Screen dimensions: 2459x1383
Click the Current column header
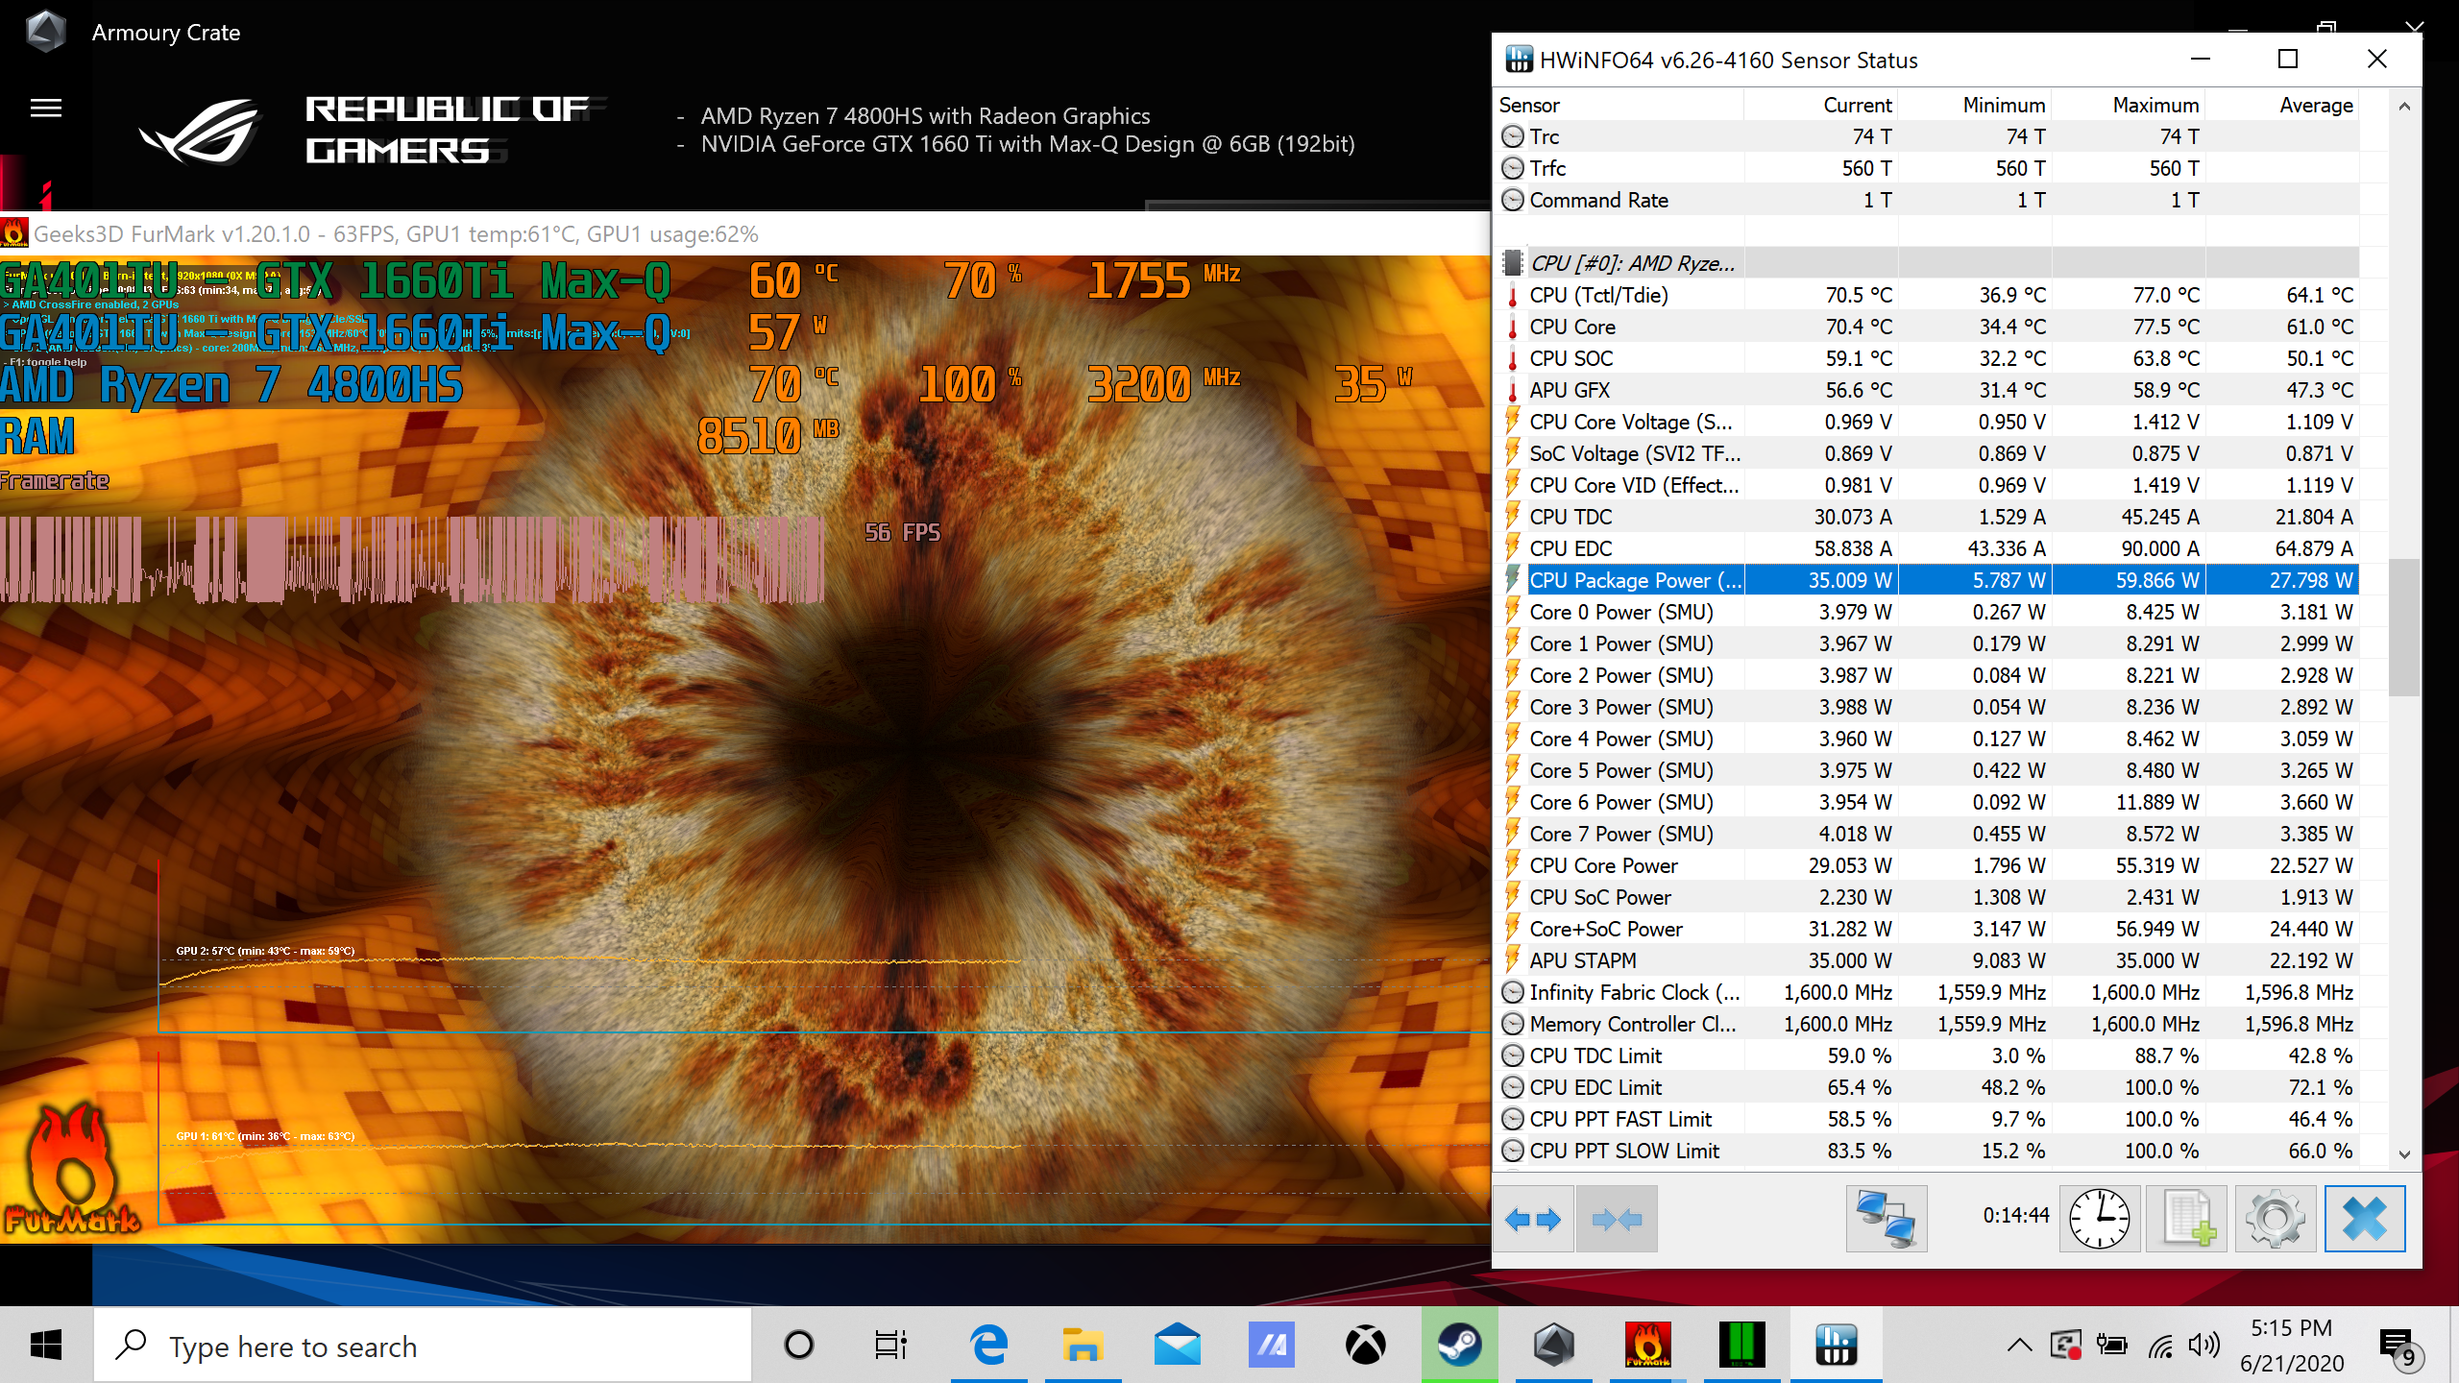tap(1821, 105)
